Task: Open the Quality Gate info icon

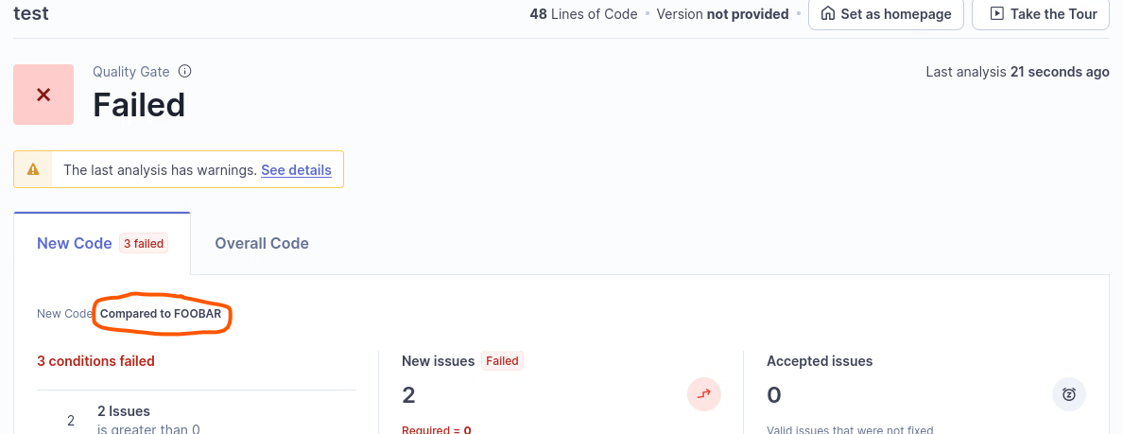Action: pyautogui.click(x=185, y=71)
